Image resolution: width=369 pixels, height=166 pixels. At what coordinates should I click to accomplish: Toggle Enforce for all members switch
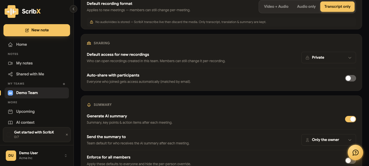[x=351, y=161]
